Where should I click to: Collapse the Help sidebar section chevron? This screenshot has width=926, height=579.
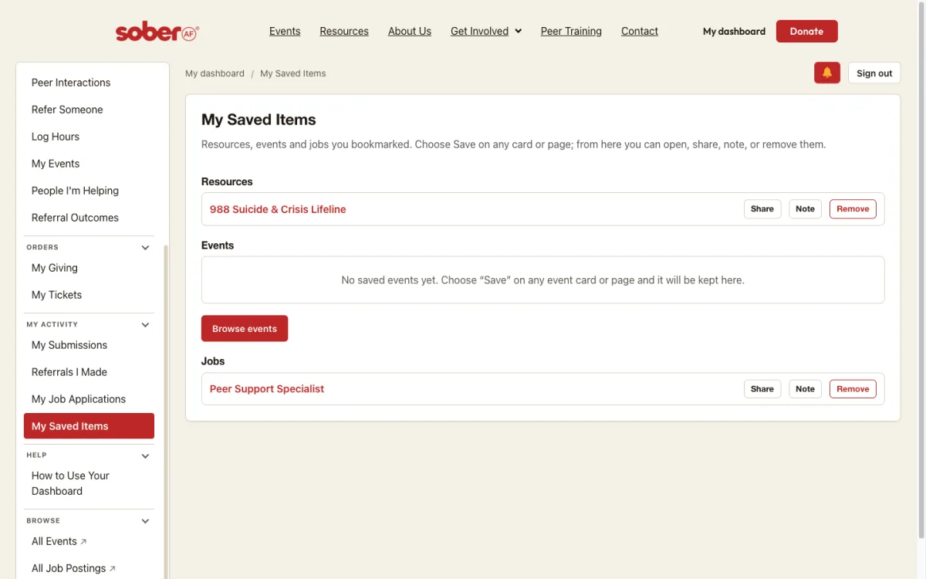point(145,456)
